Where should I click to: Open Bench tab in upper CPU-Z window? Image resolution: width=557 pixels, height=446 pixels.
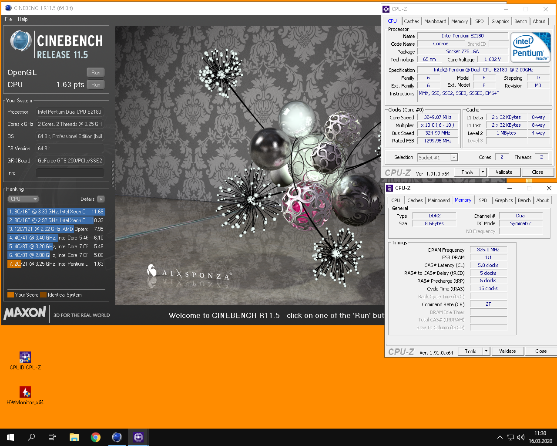point(521,21)
